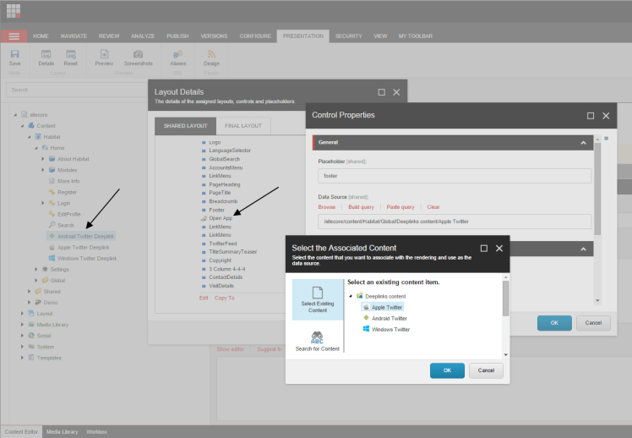The image size is (632, 438).
Task: Open layout Details in ribbon
Action: (46, 57)
